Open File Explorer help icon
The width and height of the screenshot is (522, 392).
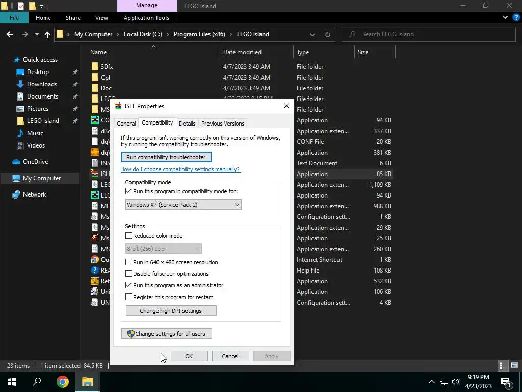coord(516,18)
